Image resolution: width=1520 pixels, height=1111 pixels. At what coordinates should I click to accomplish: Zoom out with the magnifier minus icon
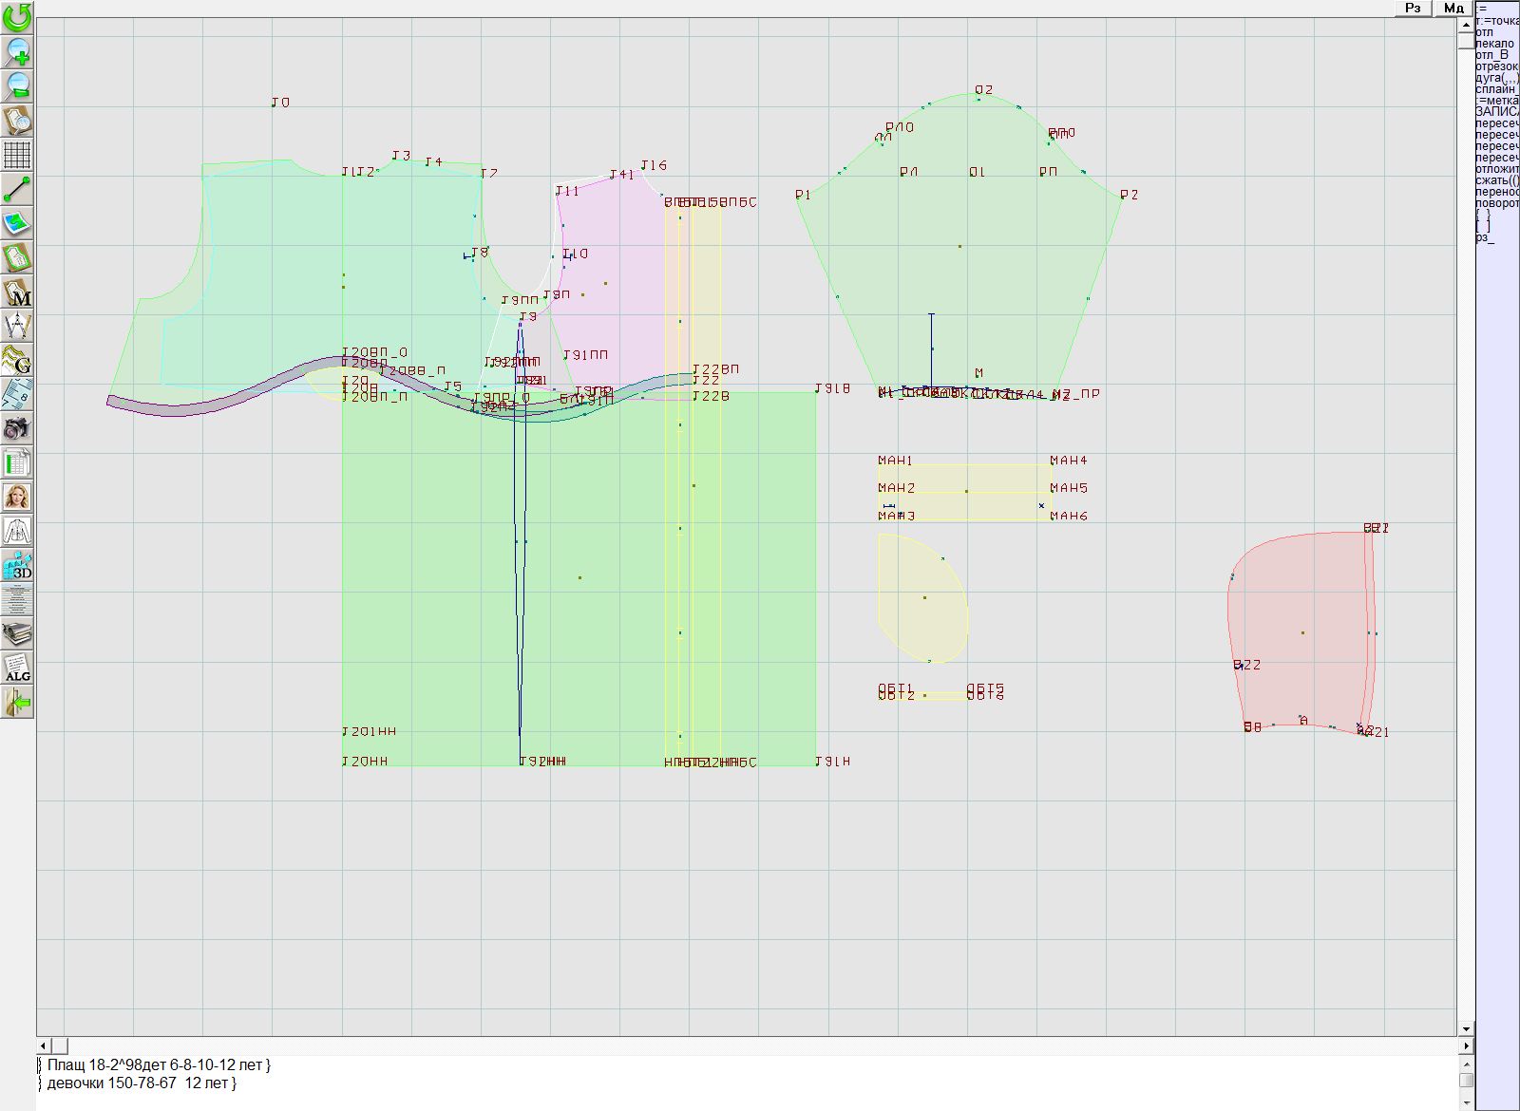[17, 85]
